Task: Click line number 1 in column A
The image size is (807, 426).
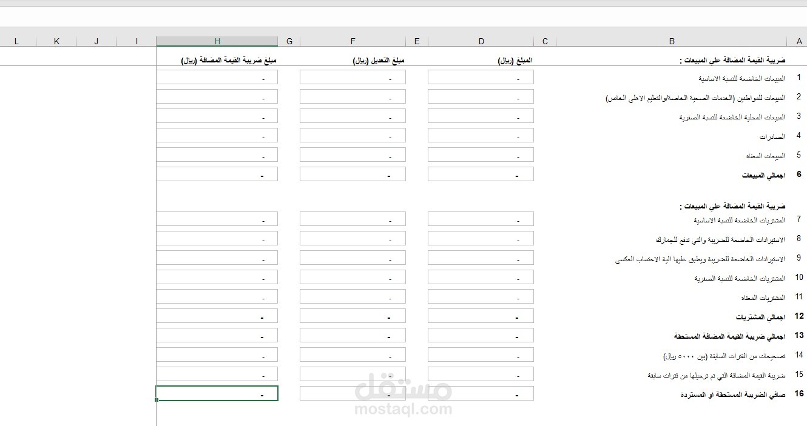Action: pyautogui.click(x=799, y=78)
